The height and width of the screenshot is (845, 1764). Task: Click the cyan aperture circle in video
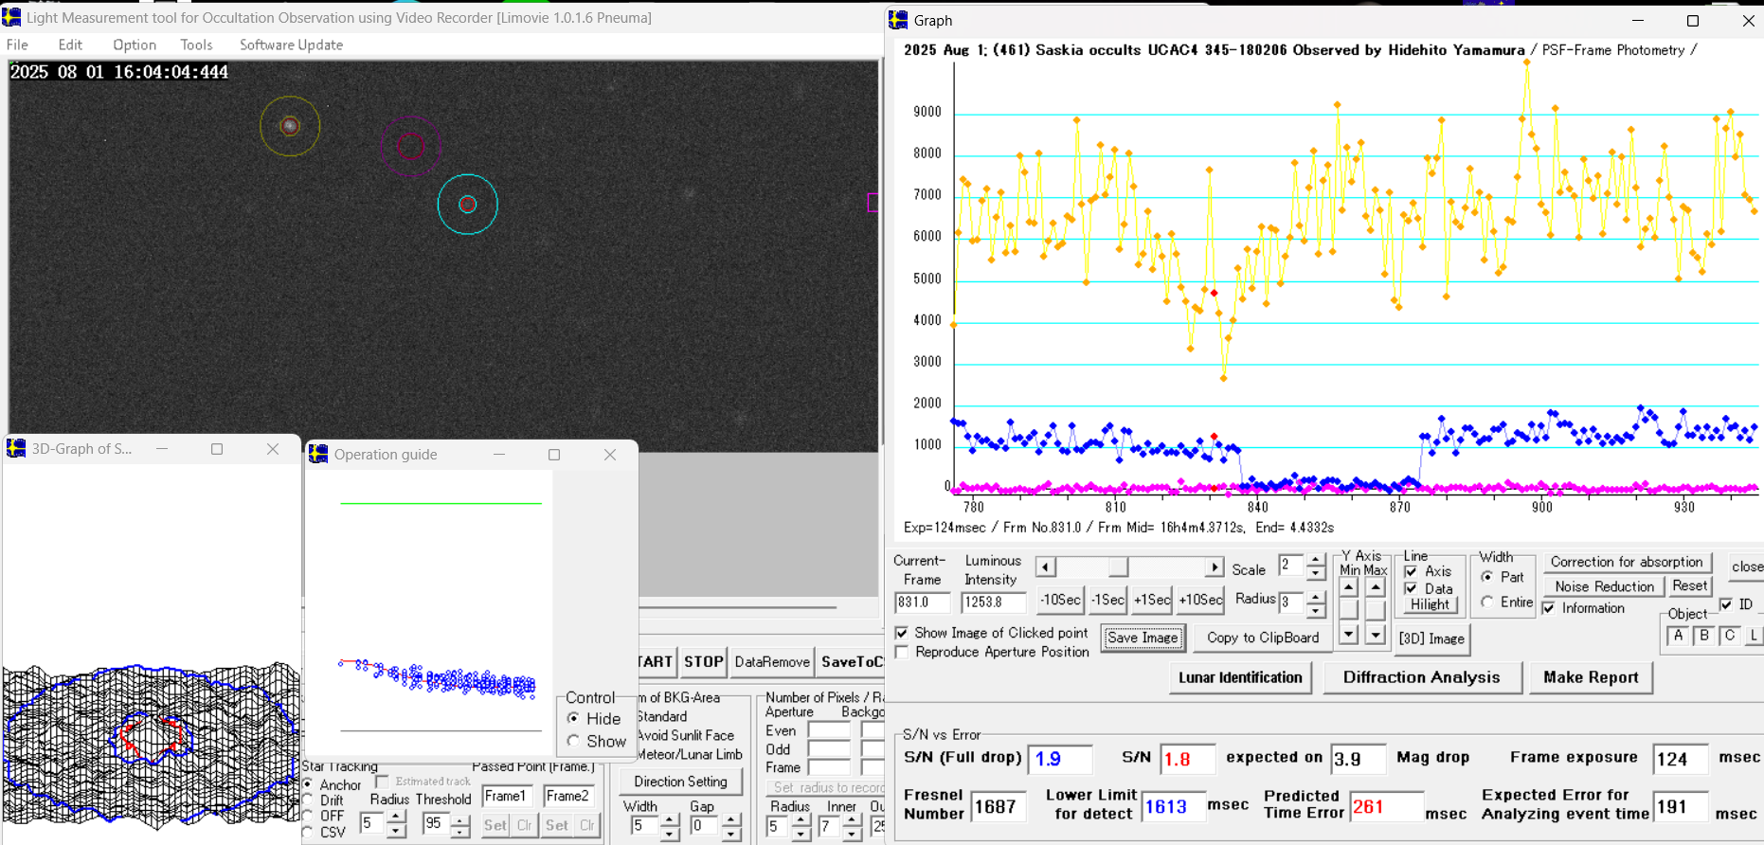point(467,204)
